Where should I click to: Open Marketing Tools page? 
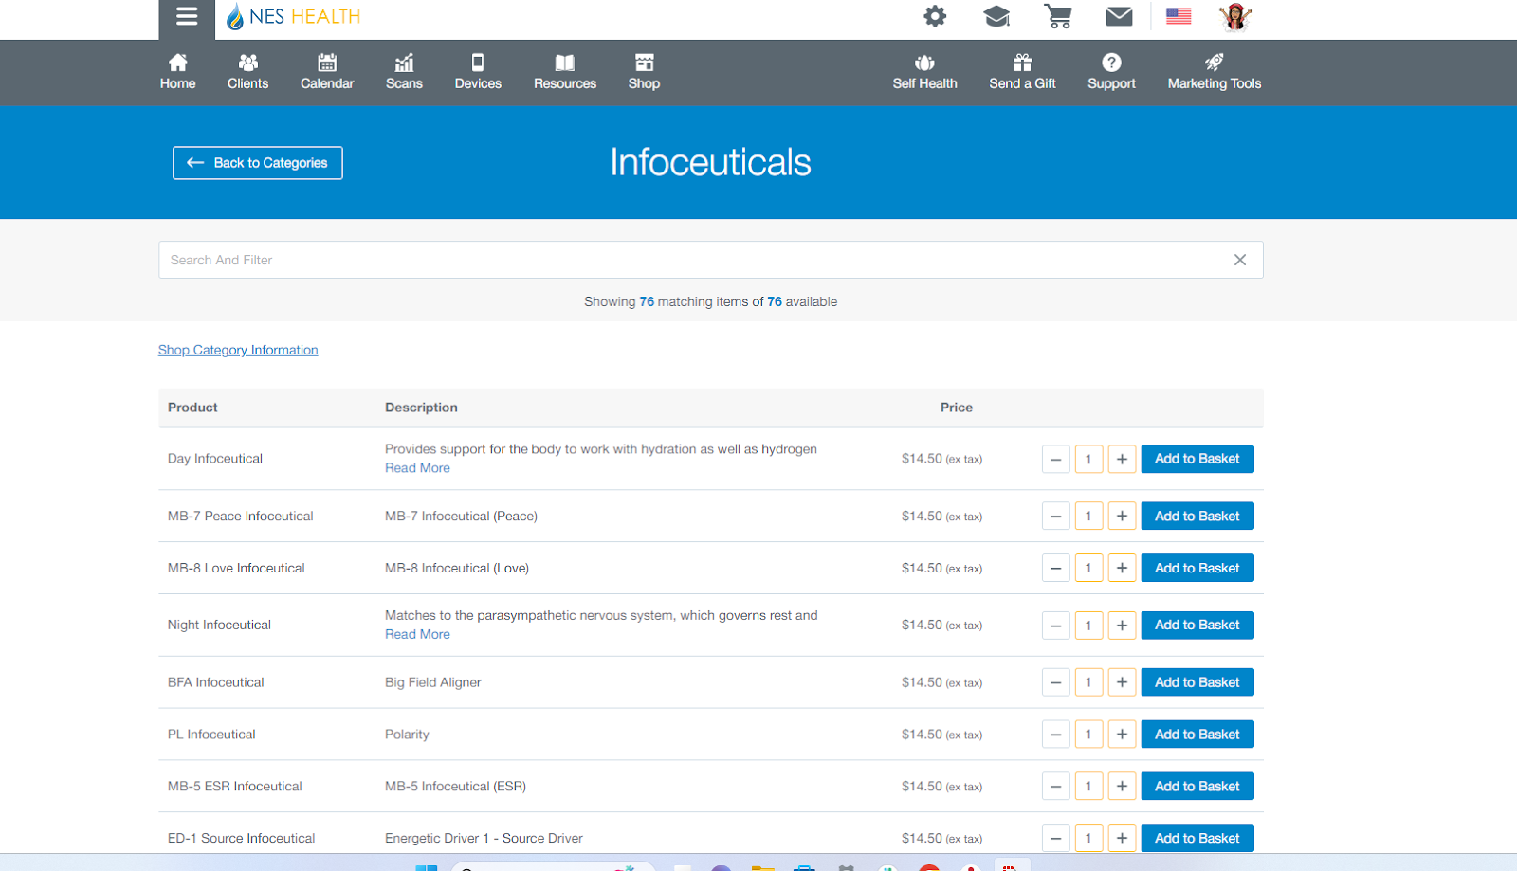pyautogui.click(x=1215, y=72)
